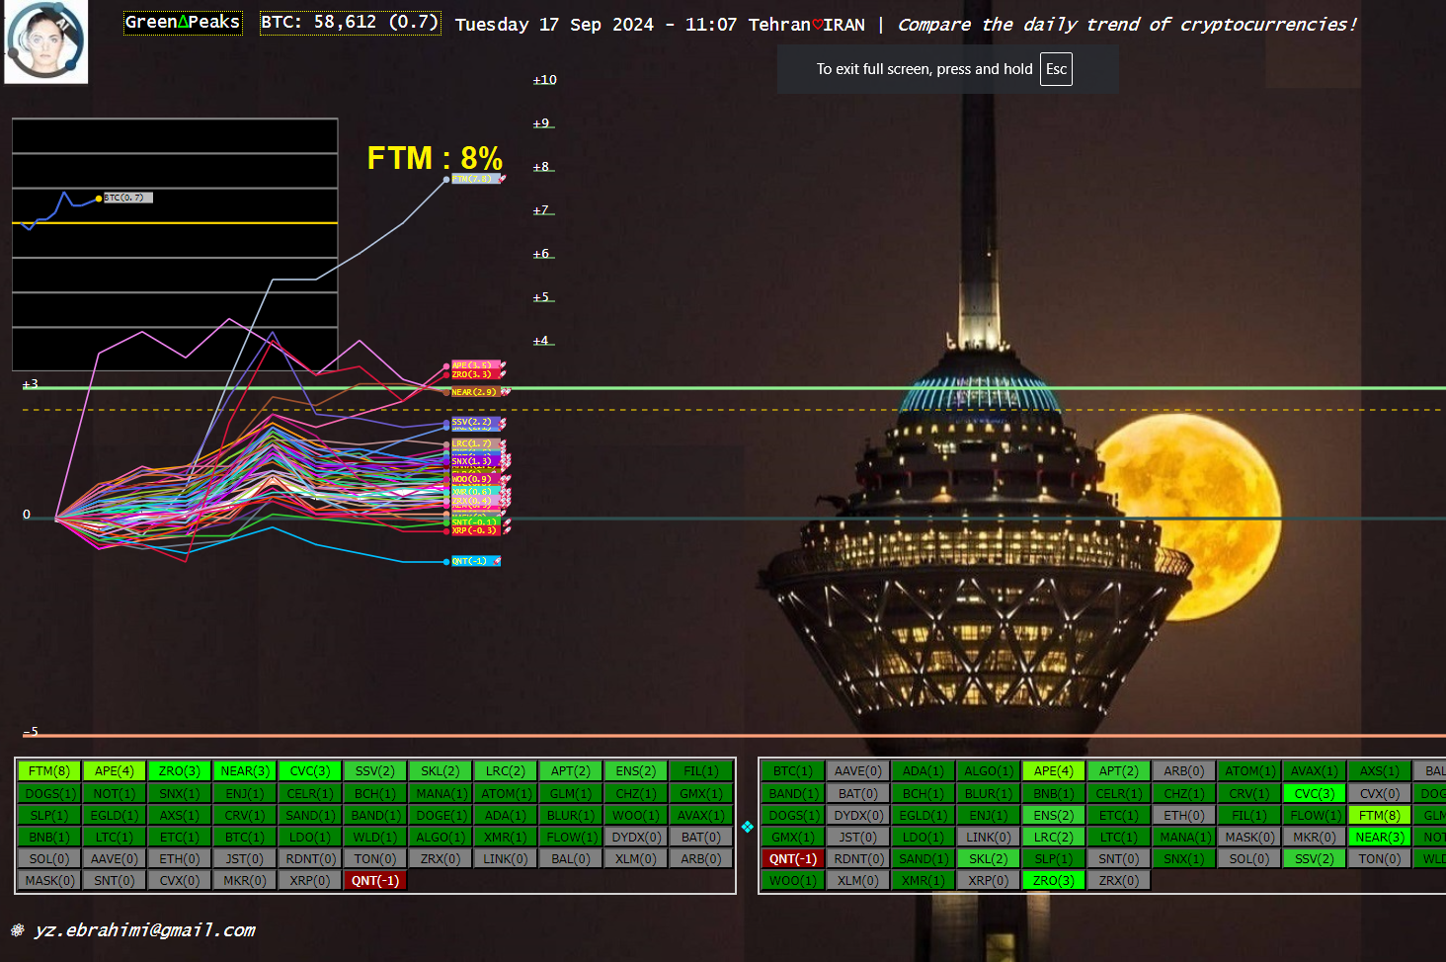
Task: Open the yz.ebrahimi@gmail.com email link
Action: [x=144, y=929]
